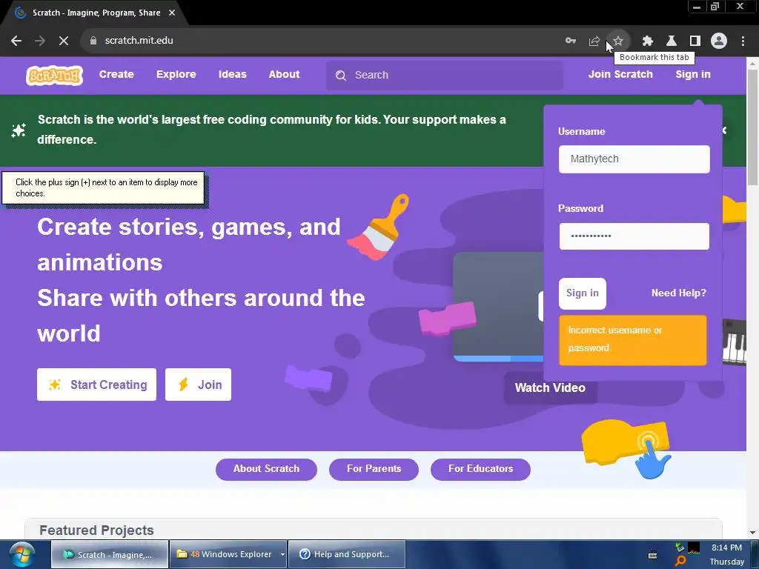The width and height of the screenshot is (759, 569).
Task: Click into the Search field
Action: coord(445,75)
